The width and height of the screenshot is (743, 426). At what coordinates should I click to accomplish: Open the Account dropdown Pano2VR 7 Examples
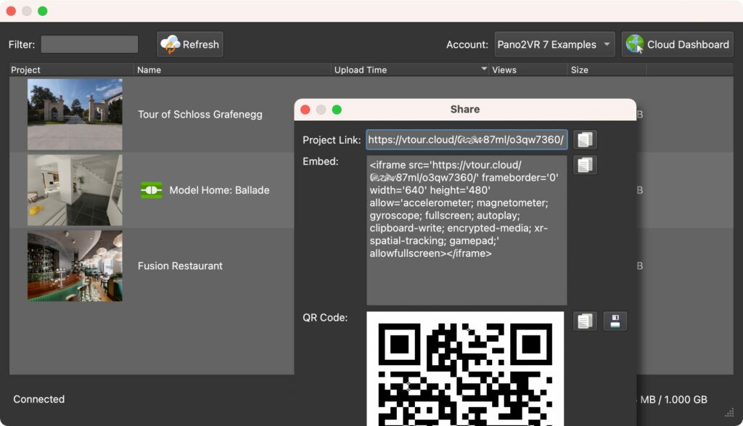click(x=554, y=44)
